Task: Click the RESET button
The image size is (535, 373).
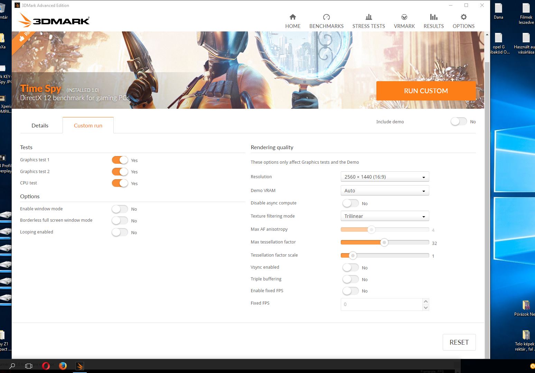Action: tap(459, 342)
